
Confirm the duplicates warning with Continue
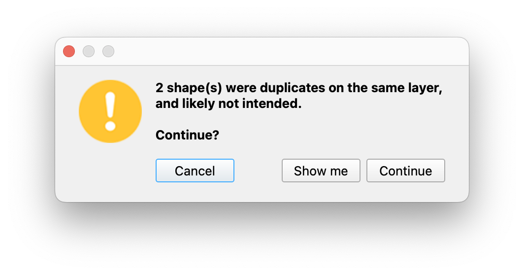point(405,171)
